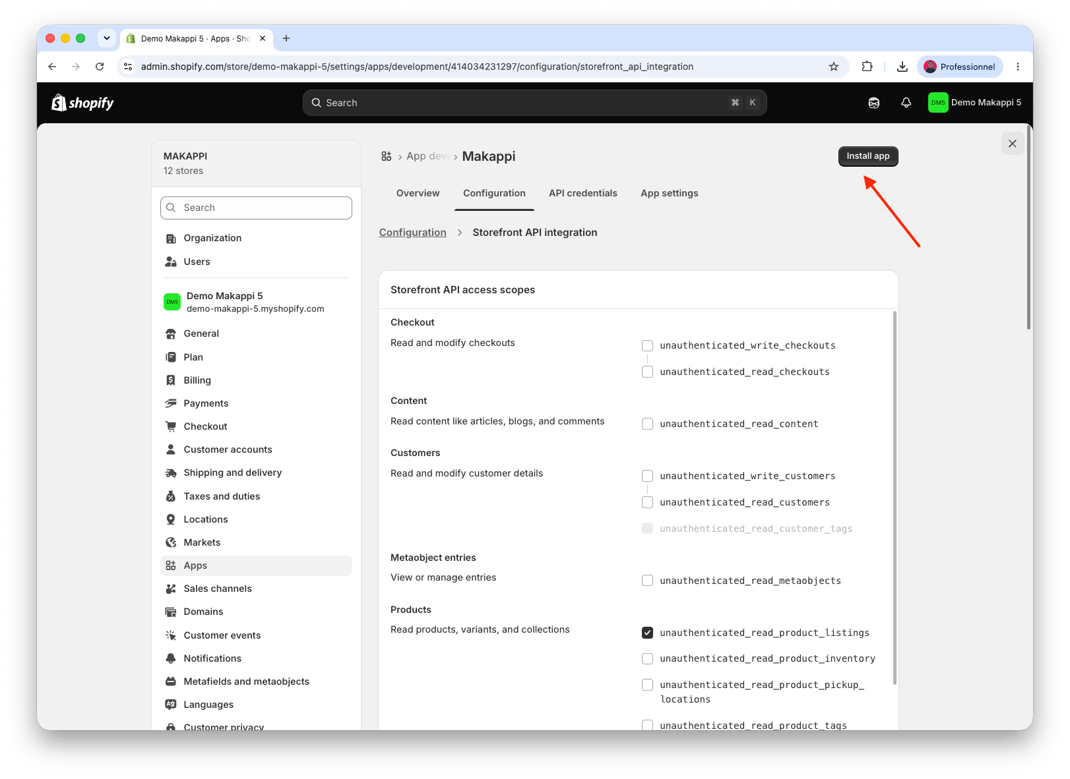1070x779 pixels.
Task: Click the main Shopify search bar
Action: click(535, 103)
